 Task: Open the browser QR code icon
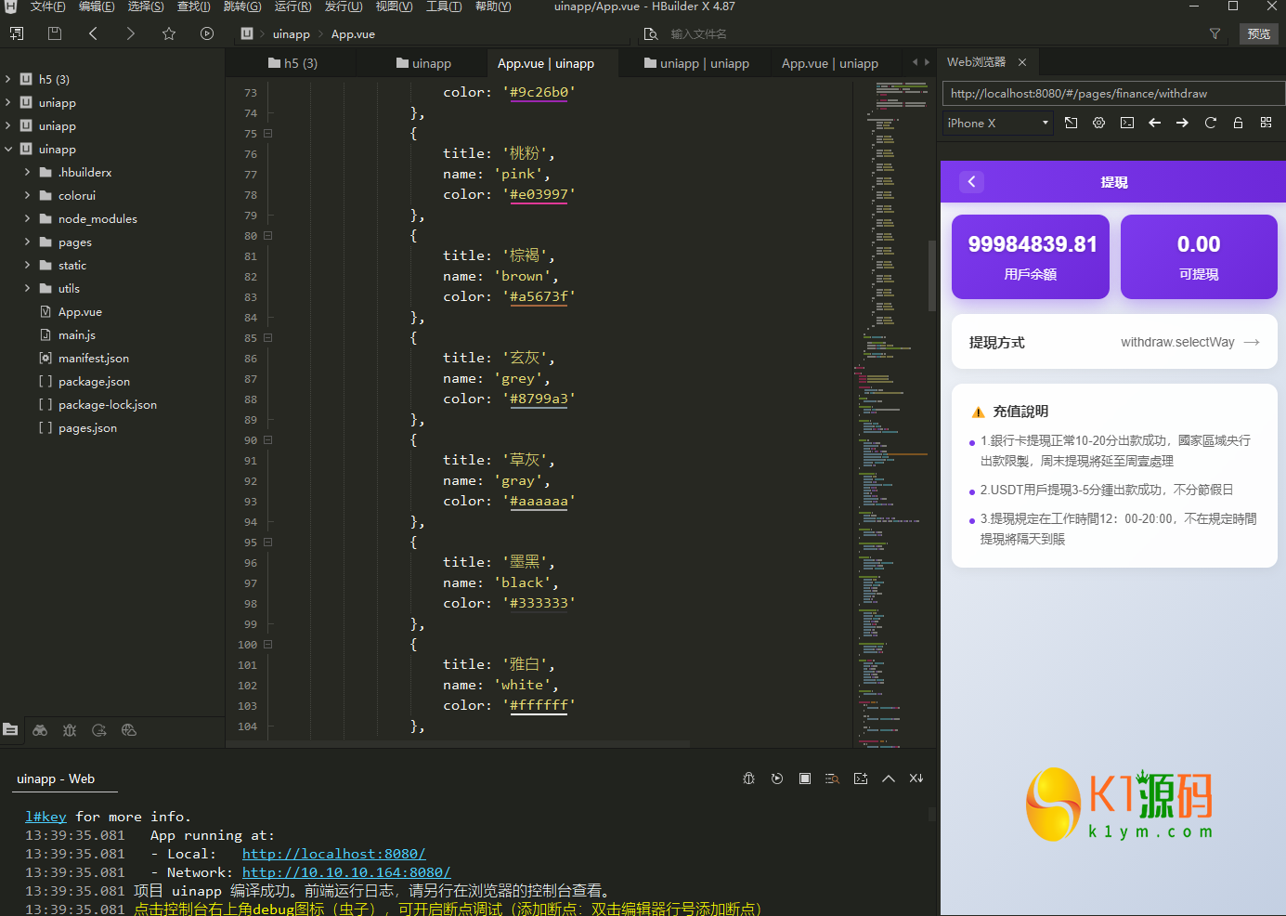tap(1266, 123)
